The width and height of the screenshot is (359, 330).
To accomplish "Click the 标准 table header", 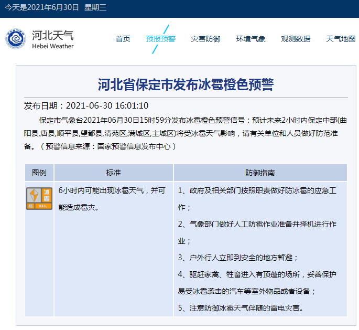I will 114,173.
